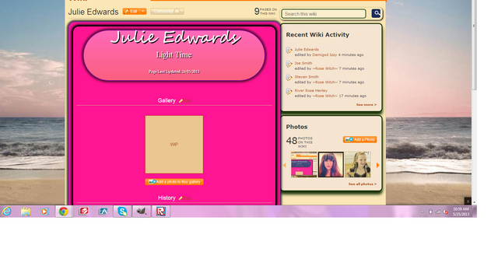The width and height of the screenshot is (498, 280).
Task: Click See all photos link
Action: (363, 184)
